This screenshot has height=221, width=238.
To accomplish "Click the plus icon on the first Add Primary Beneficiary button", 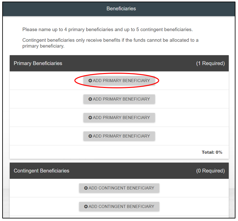I will pos(90,81).
